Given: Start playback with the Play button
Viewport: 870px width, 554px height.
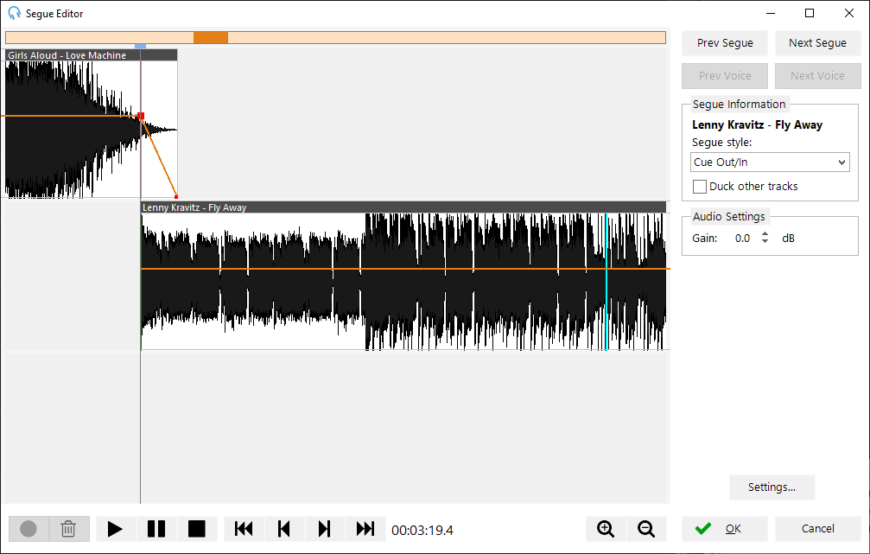Looking at the screenshot, I should pos(116,529).
